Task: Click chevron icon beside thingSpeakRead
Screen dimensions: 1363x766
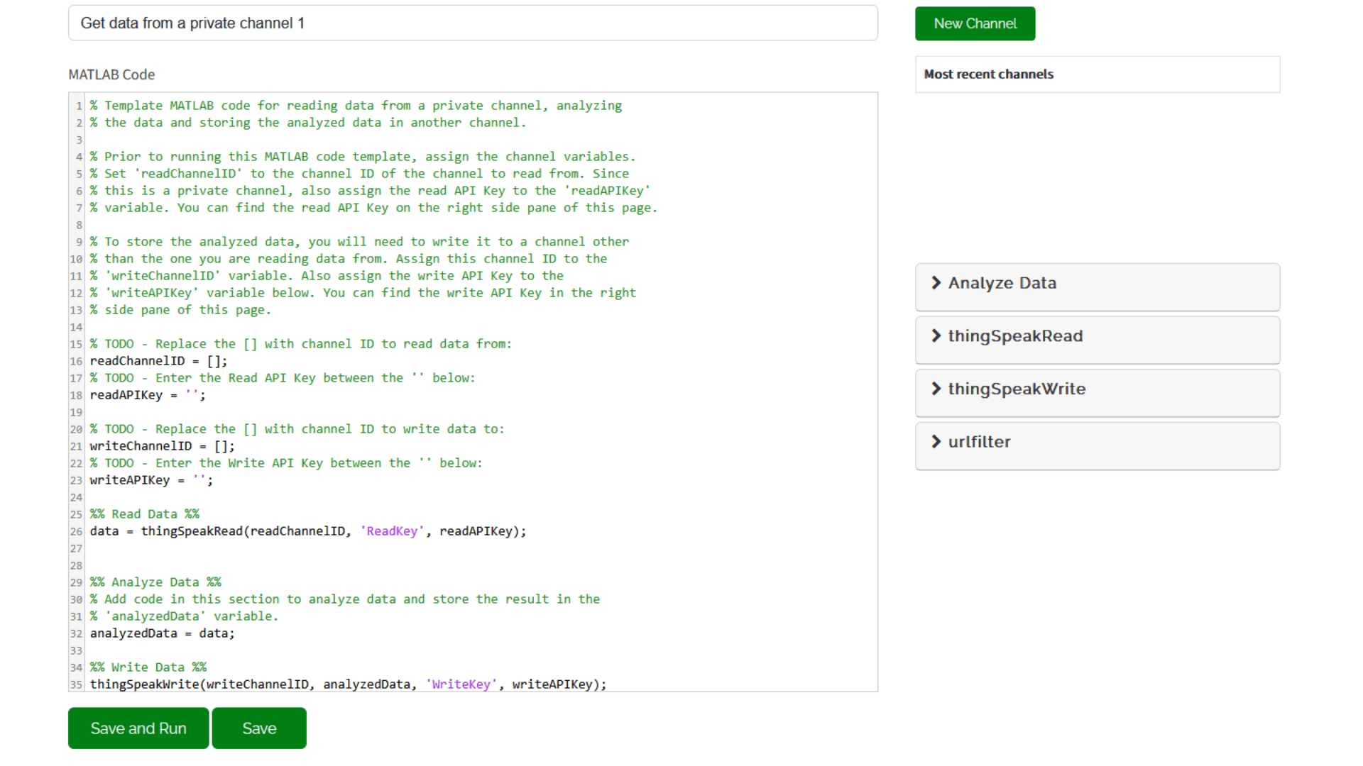Action: coord(936,335)
